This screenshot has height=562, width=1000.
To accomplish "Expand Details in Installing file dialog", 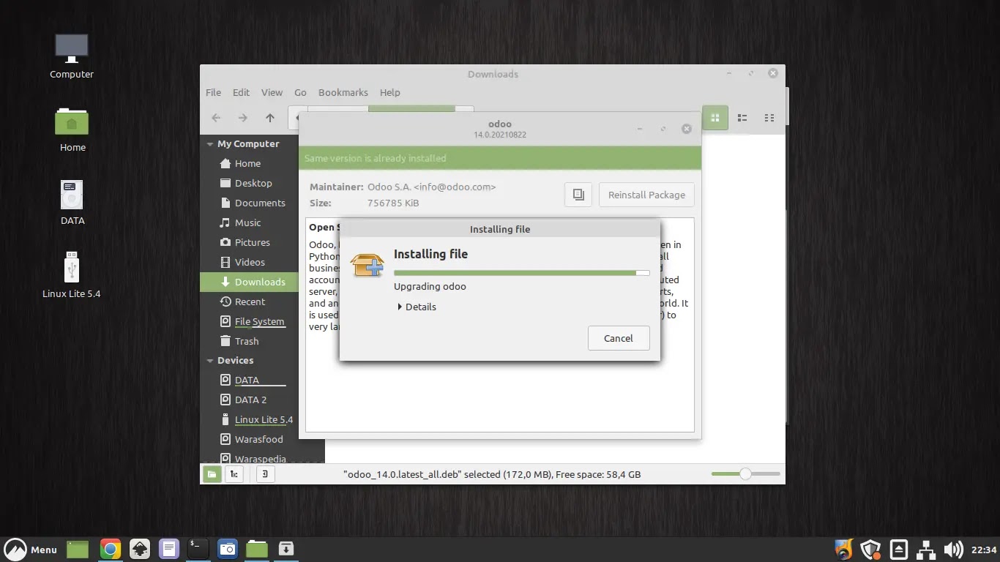I will pyautogui.click(x=417, y=307).
